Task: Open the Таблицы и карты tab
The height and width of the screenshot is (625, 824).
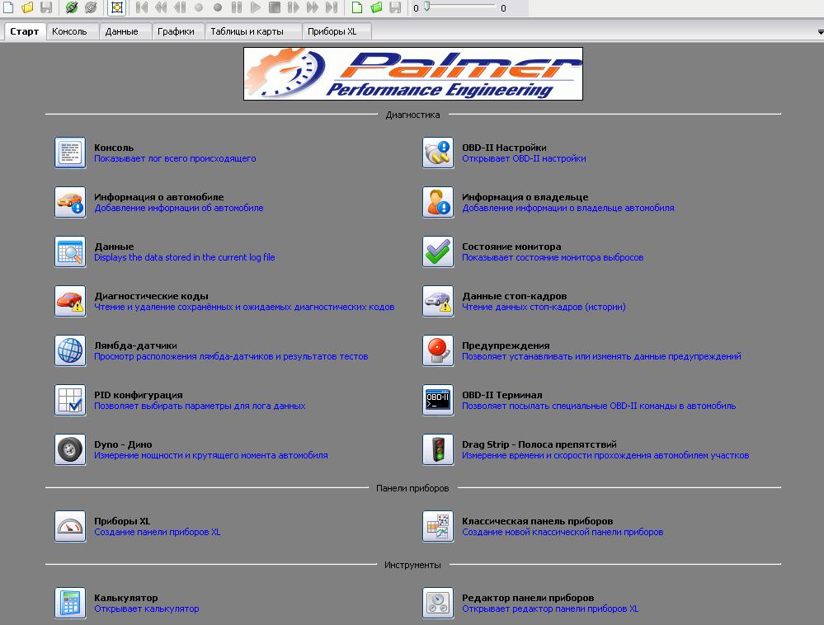Action: click(247, 31)
